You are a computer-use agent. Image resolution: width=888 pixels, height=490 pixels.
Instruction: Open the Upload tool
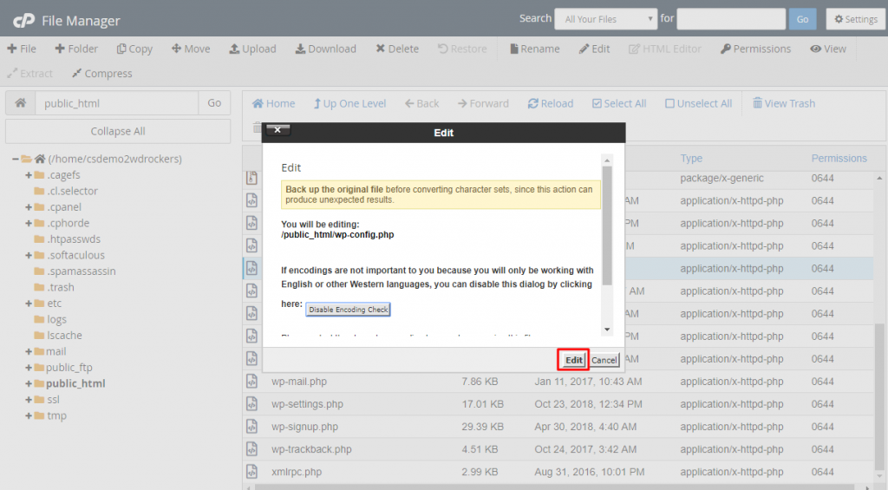coord(252,49)
